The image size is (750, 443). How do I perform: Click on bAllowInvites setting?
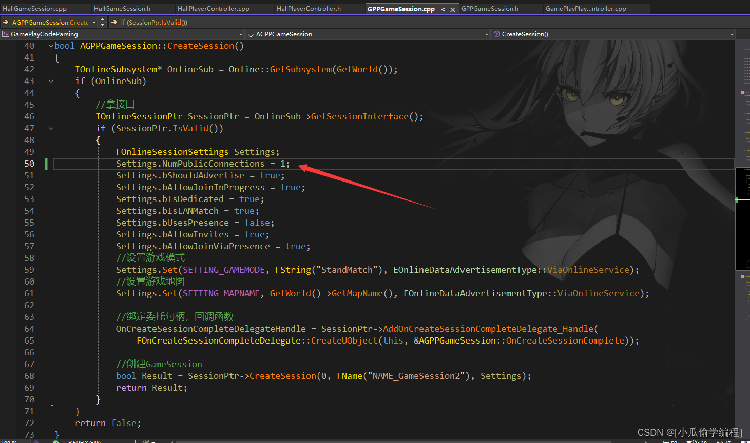[x=196, y=234]
